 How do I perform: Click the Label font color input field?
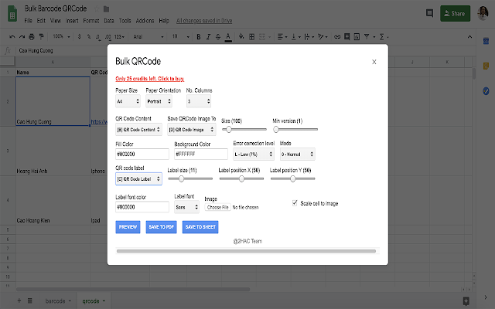[x=142, y=207]
